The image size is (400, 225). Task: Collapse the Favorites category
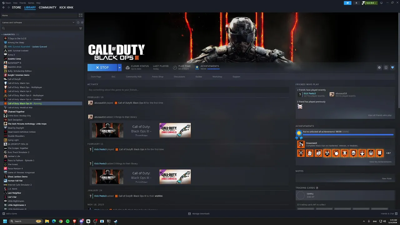point(2,34)
